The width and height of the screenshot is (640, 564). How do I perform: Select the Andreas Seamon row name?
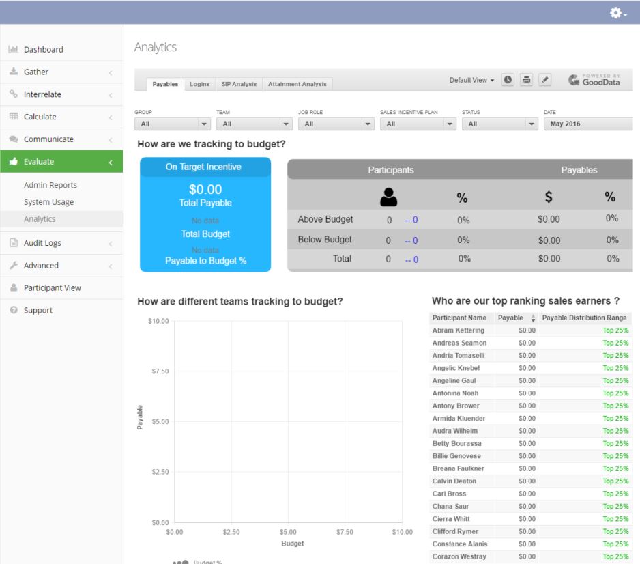tap(460, 343)
